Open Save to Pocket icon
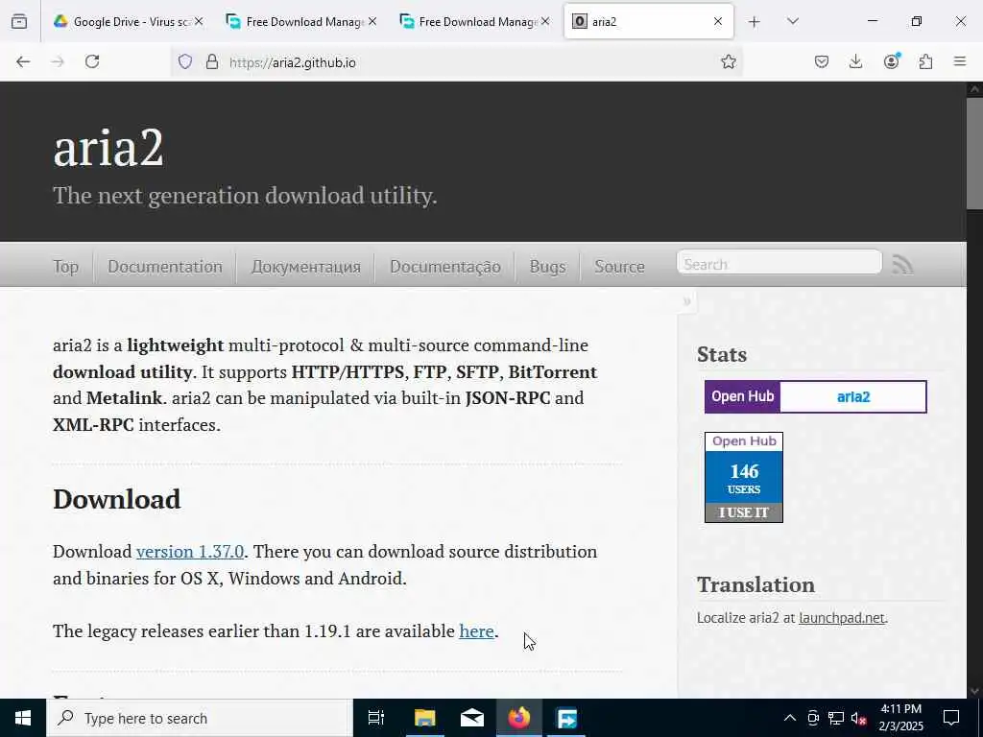Viewport: 983px width, 737px height. click(822, 61)
